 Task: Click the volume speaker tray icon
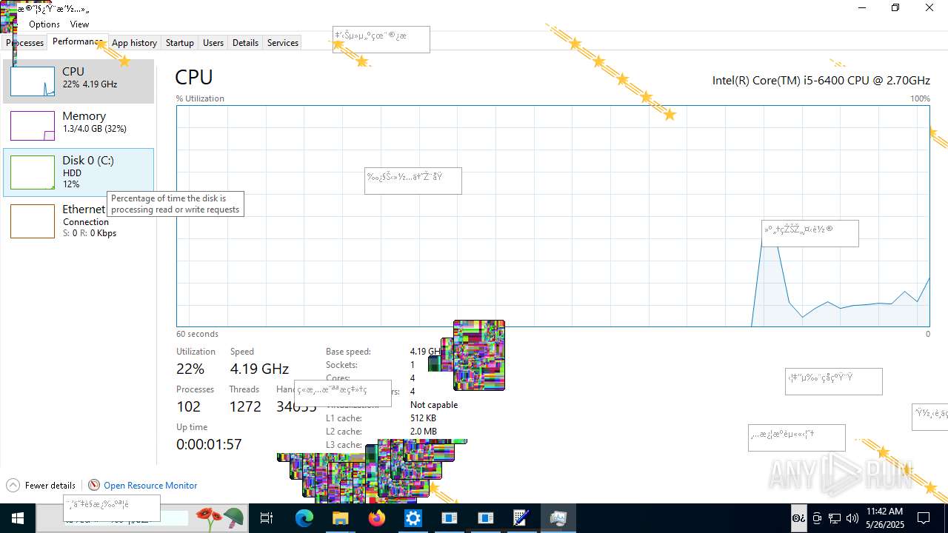tap(852, 518)
